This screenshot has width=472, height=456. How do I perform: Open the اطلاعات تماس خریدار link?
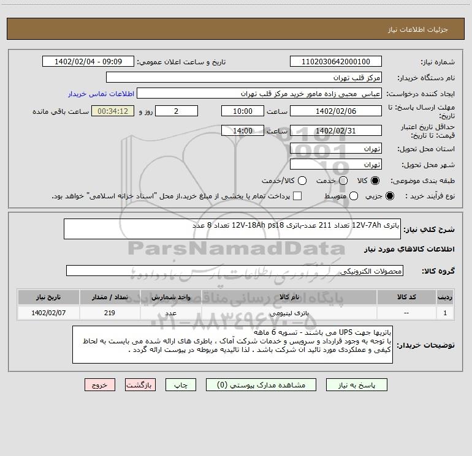[x=101, y=94]
